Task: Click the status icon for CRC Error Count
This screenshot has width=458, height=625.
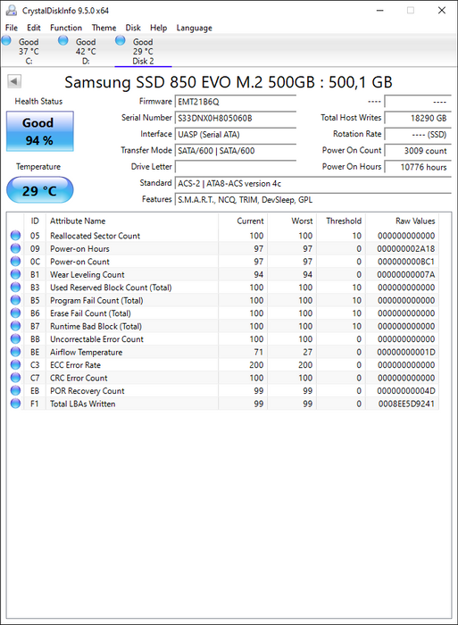Action: [x=15, y=378]
